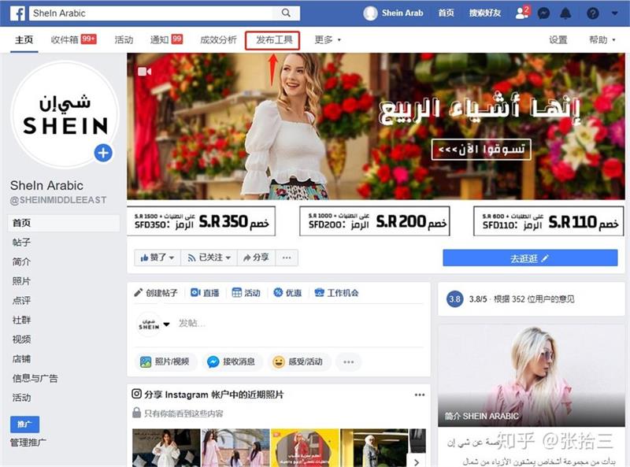Click the 3.8 rating badge

[x=455, y=299]
